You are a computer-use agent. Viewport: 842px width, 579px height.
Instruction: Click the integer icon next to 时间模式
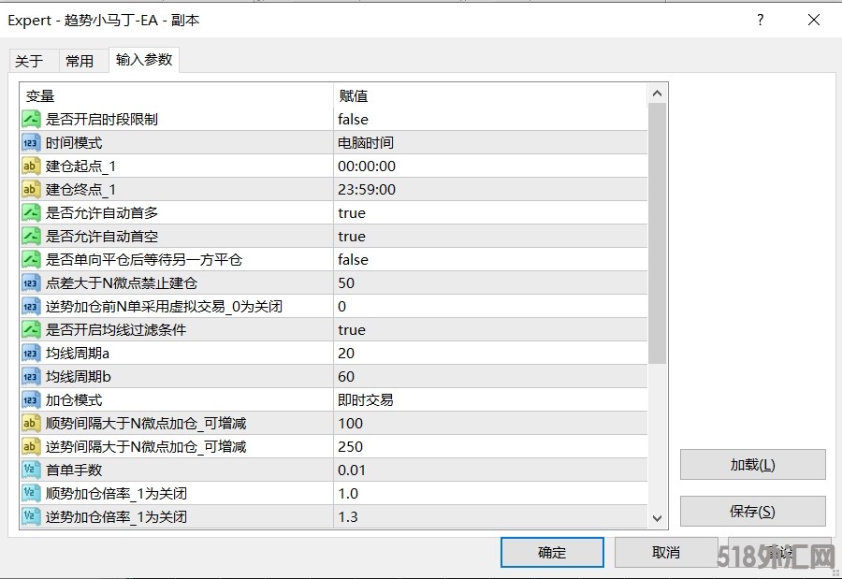click(x=31, y=142)
